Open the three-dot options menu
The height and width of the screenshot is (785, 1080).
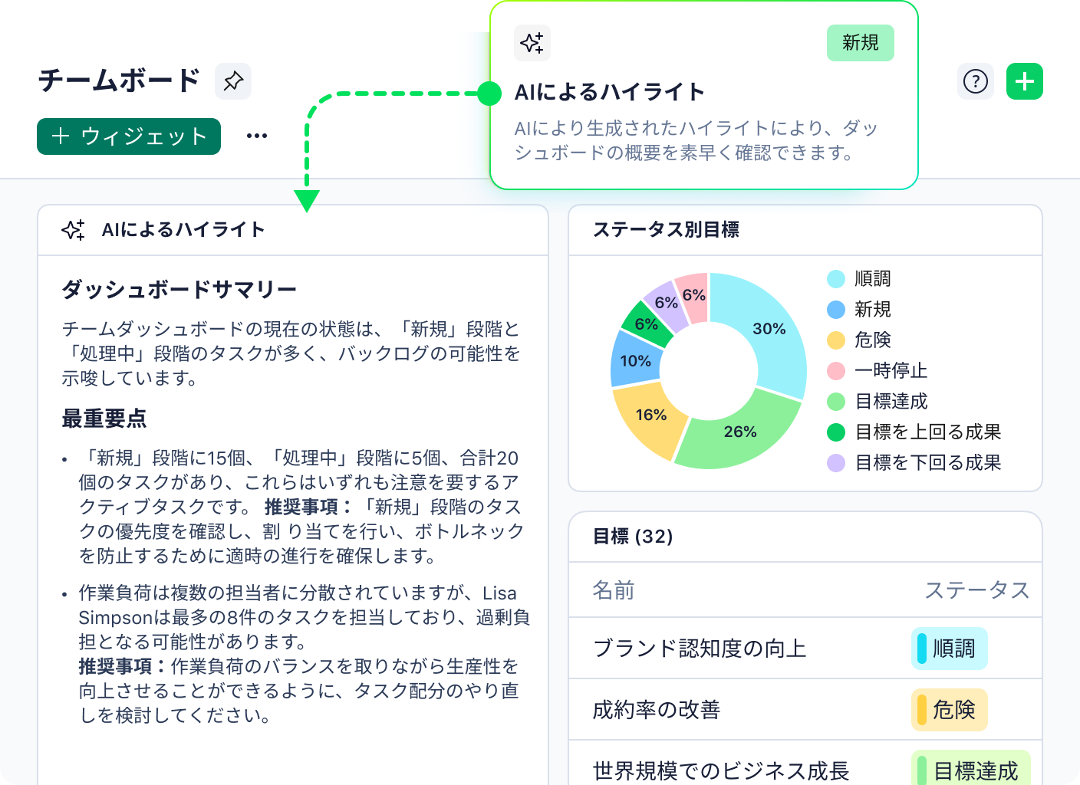tap(257, 135)
